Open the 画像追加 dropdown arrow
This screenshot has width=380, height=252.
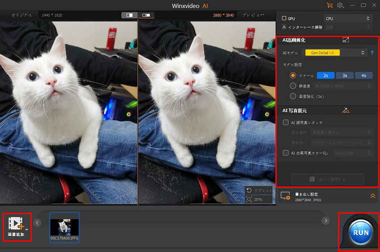[x=27, y=230]
